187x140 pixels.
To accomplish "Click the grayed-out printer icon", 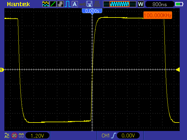I will (97, 4).
